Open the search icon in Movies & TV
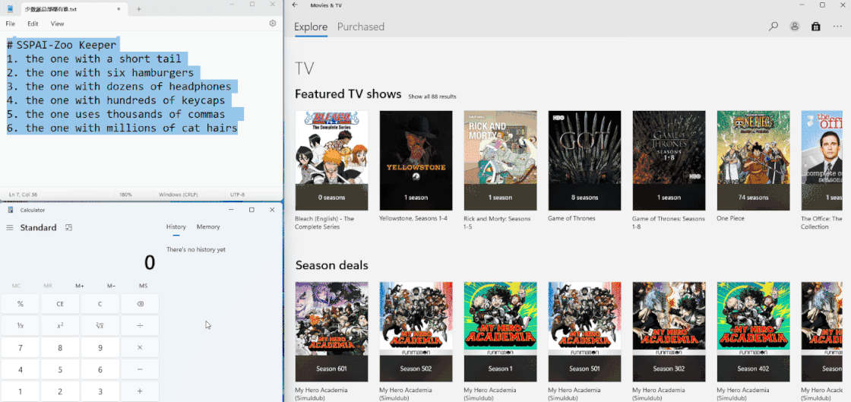The image size is (851, 402). (773, 27)
